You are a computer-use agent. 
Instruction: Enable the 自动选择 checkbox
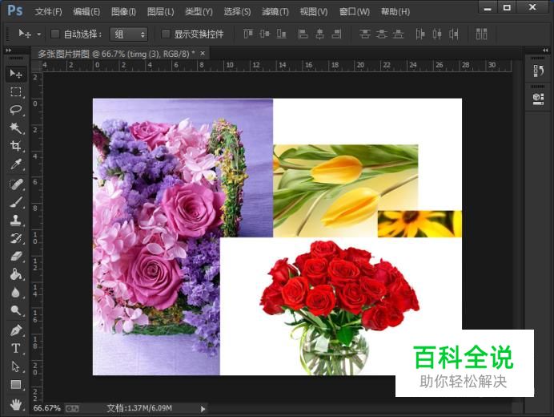click(x=54, y=34)
